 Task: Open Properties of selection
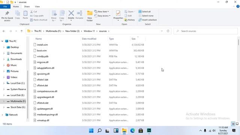click(x=118, y=16)
